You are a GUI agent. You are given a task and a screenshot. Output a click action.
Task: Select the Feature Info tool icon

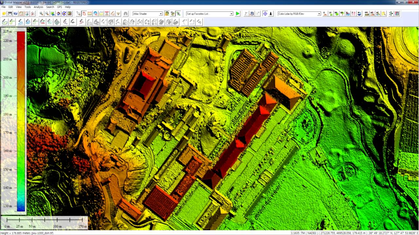(x=95, y=14)
